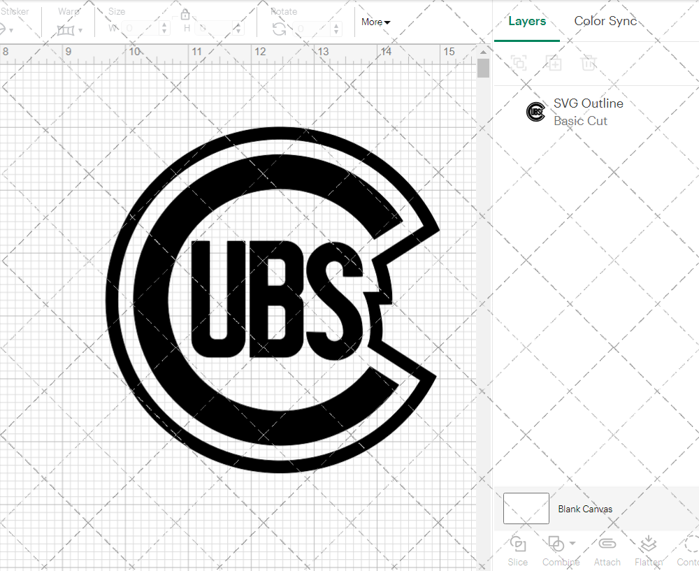The image size is (699, 571).
Task: Expand the Combine dropdown arrow
Action: [573, 544]
